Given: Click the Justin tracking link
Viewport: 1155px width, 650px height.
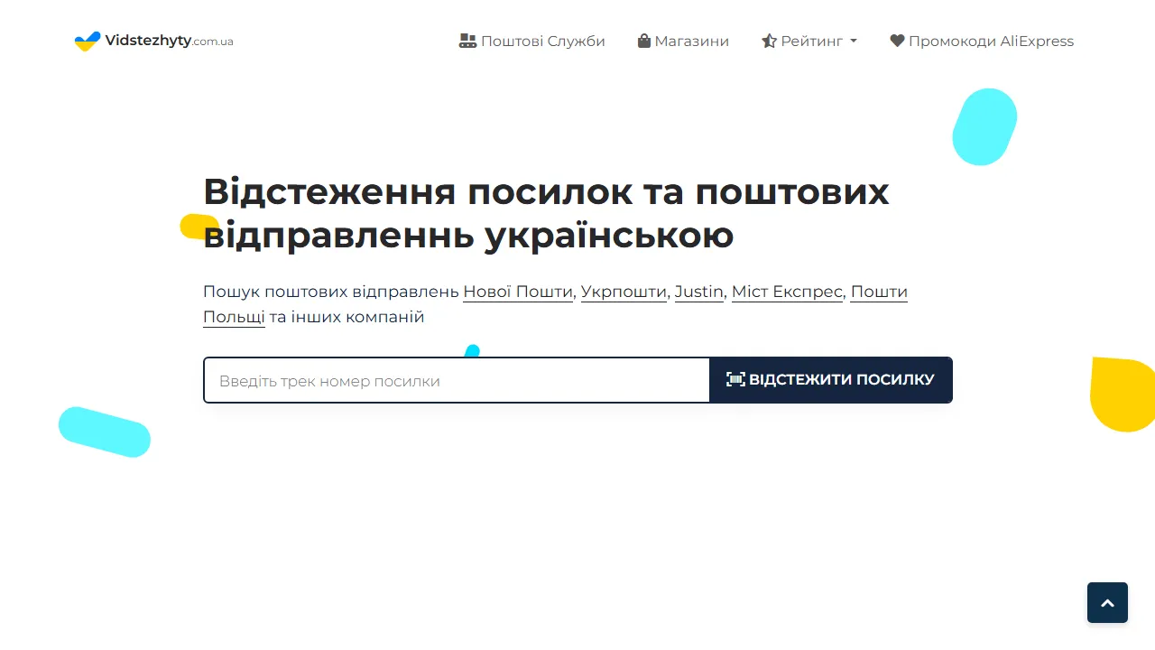Looking at the screenshot, I should point(698,292).
